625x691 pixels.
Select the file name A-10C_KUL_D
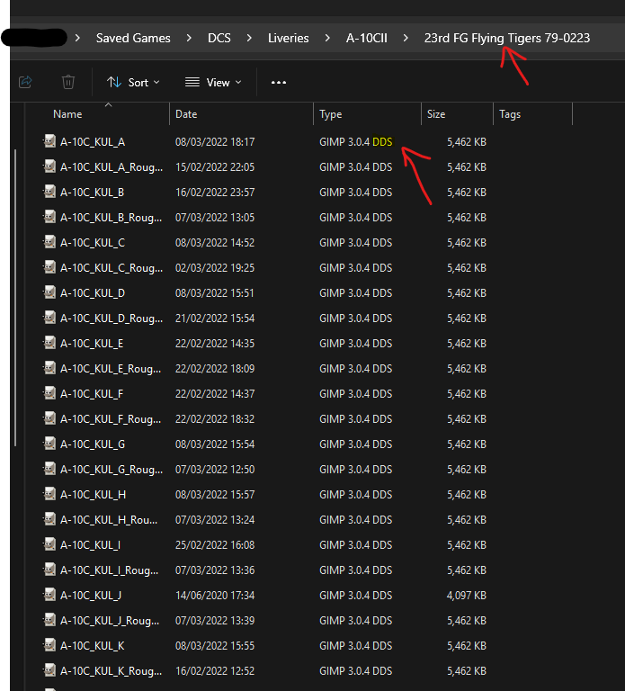[x=93, y=293]
